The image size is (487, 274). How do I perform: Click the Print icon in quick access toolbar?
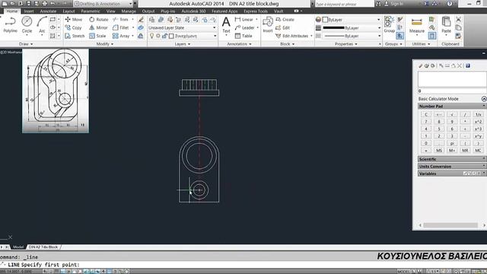[x=44, y=4]
